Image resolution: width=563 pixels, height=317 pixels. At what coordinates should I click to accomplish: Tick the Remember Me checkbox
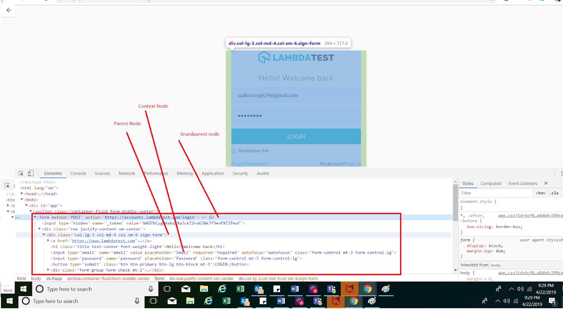point(233,151)
